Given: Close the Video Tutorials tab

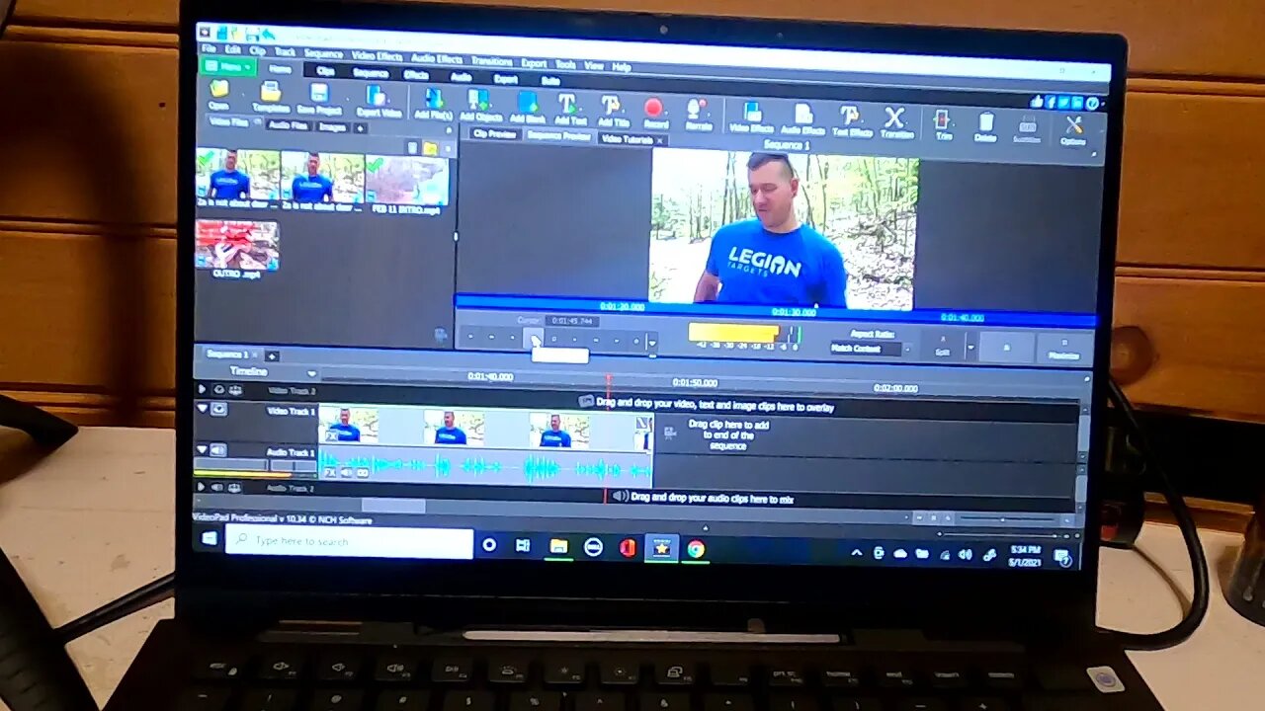Looking at the screenshot, I should (660, 140).
